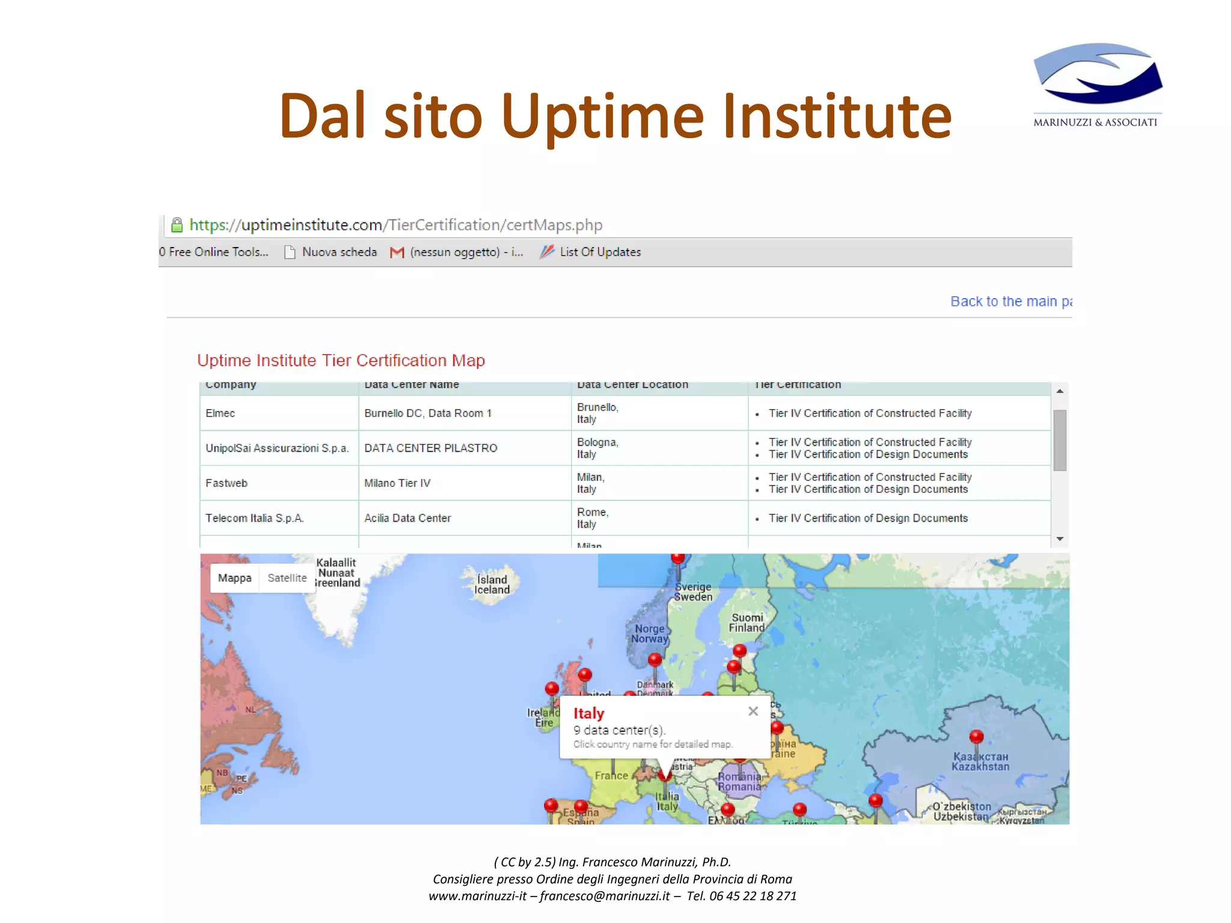Select the Telecom Italia S.p.A. cell
1231x923 pixels.
[279, 518]
